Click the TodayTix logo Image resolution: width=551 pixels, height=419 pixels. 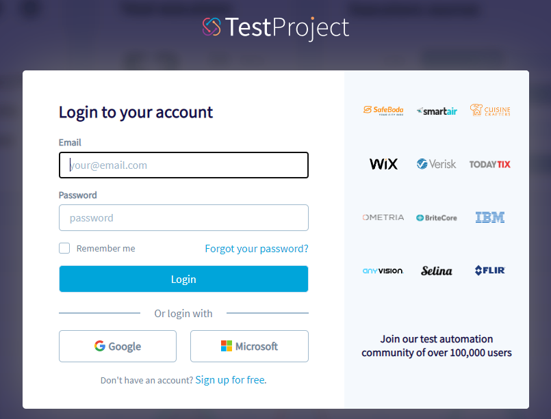pos(490,164)
